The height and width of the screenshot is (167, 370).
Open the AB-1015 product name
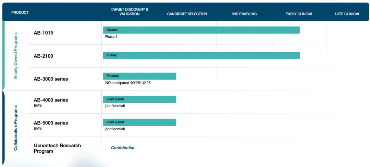click(x=44, y=33)
